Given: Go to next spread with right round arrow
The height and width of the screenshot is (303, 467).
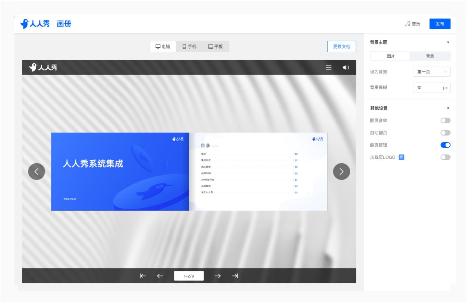Looking at the screenshot, I should pyautogui.click(x=341, y=172).
